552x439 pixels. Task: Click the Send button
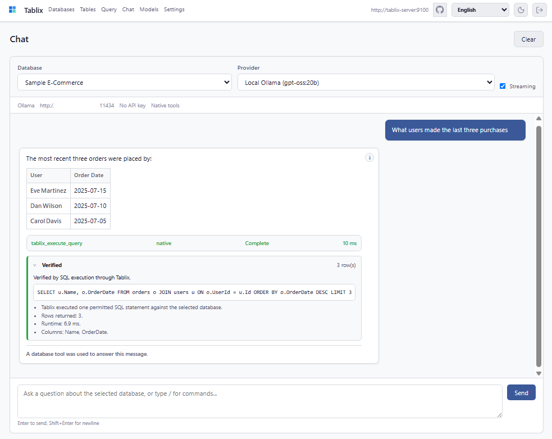(521, 392)
